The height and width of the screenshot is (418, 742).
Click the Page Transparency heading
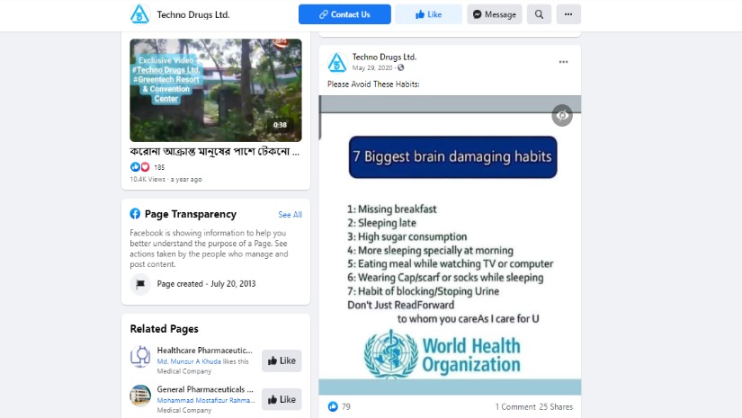(191, 214)
